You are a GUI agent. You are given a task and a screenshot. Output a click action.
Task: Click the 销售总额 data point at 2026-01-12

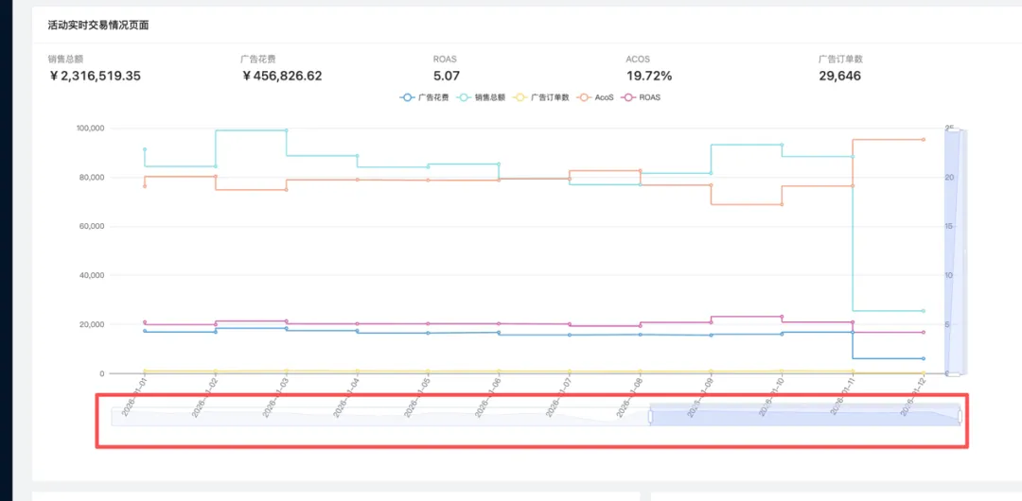[924, 311]
